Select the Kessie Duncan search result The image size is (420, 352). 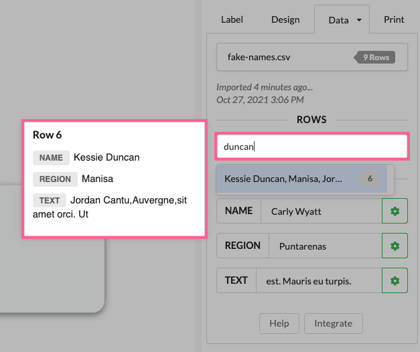(x=301, y=179)
